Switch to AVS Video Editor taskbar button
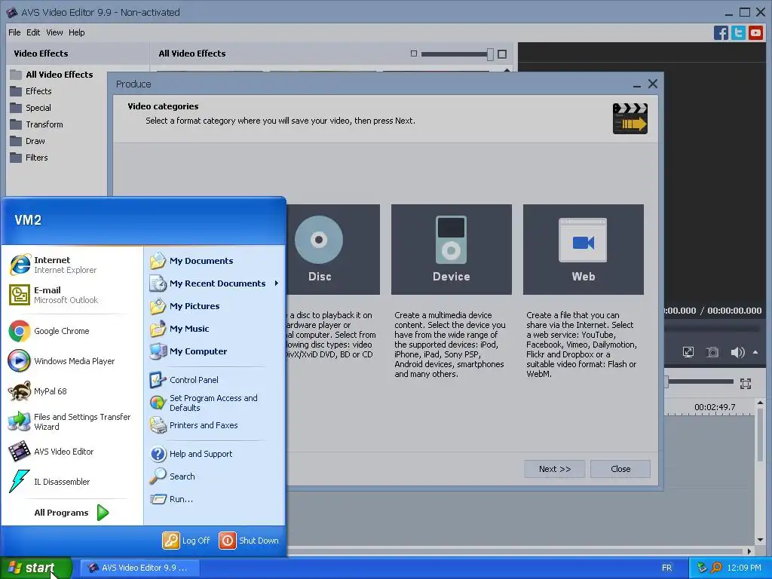The width and height of the screenshot is (772, 579). click(139, 568)
